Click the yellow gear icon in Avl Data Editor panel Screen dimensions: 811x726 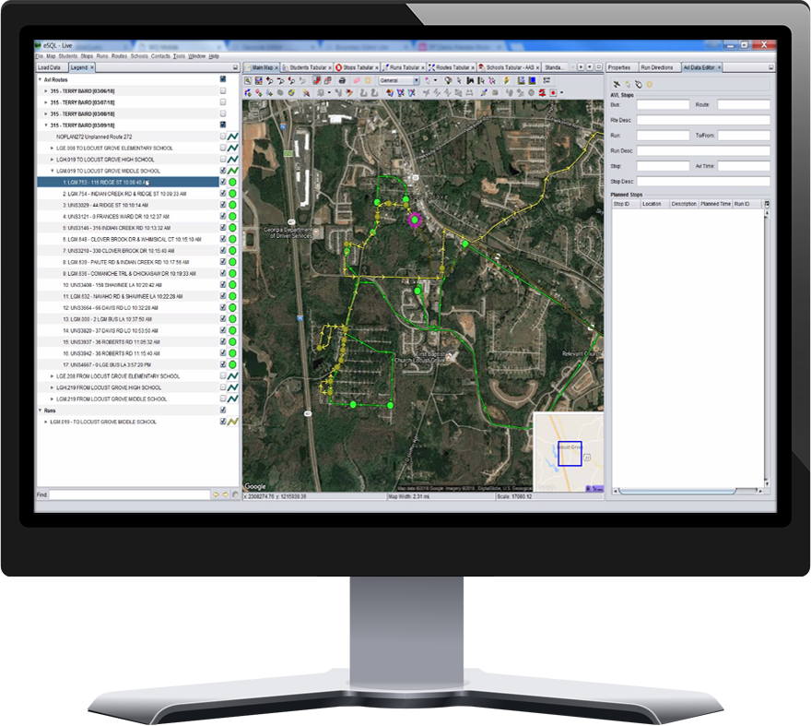(x=650, y=84)
